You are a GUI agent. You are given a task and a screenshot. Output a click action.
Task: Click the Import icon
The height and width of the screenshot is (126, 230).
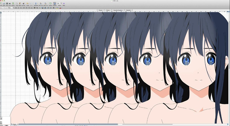[x=13, y=3]
